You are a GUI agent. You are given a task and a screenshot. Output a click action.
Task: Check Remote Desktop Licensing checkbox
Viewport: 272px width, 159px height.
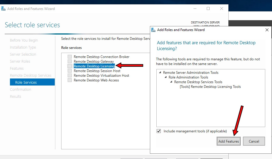[70, 66]
